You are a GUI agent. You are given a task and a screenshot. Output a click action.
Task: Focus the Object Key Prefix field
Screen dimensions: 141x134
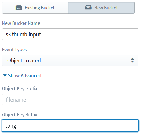70,100
